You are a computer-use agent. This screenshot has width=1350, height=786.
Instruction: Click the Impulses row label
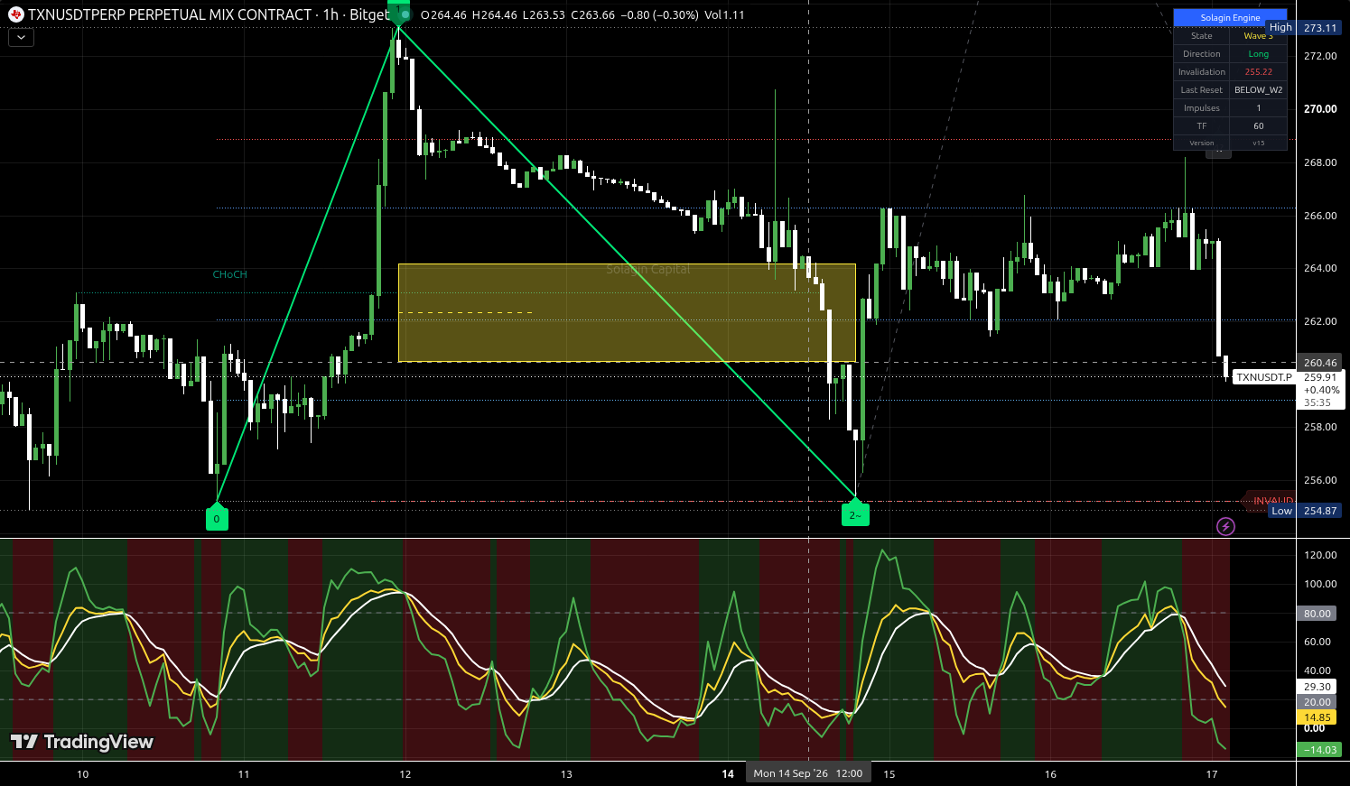(x=1202, y=108)
